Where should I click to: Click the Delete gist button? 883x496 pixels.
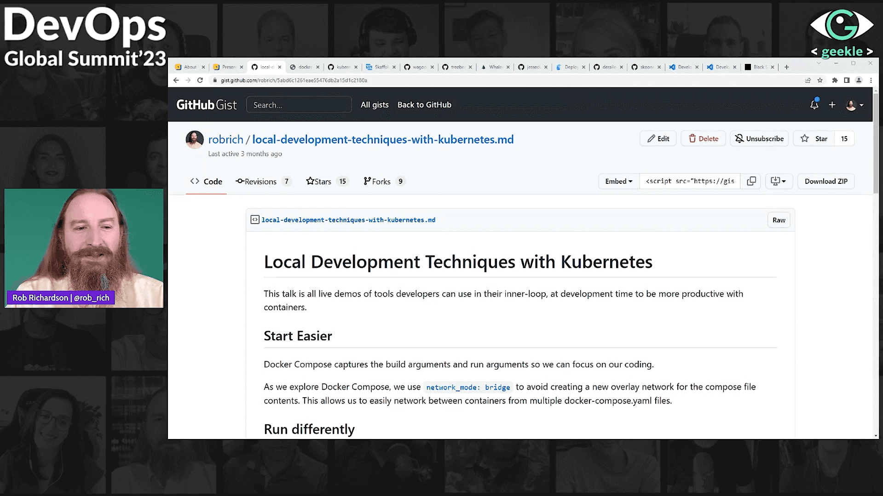click(x=703, y=139)
